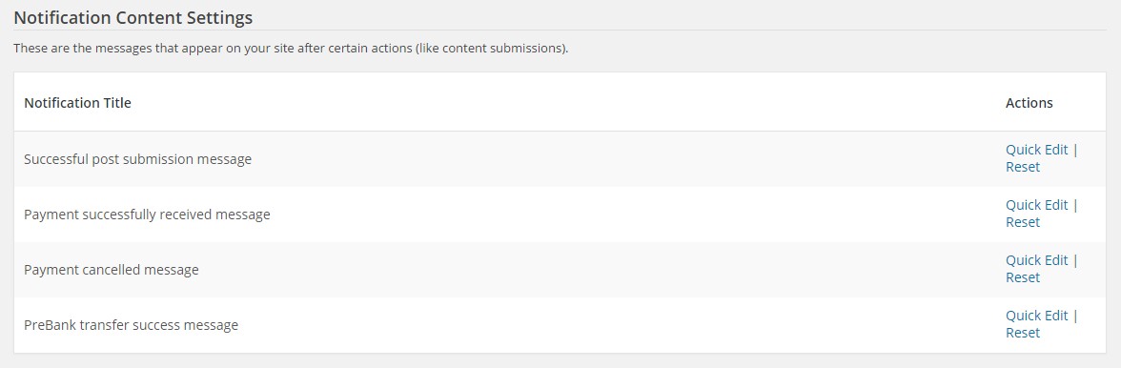
Task: Click the Notification Content Settings heading
Action: click(133, 18)
